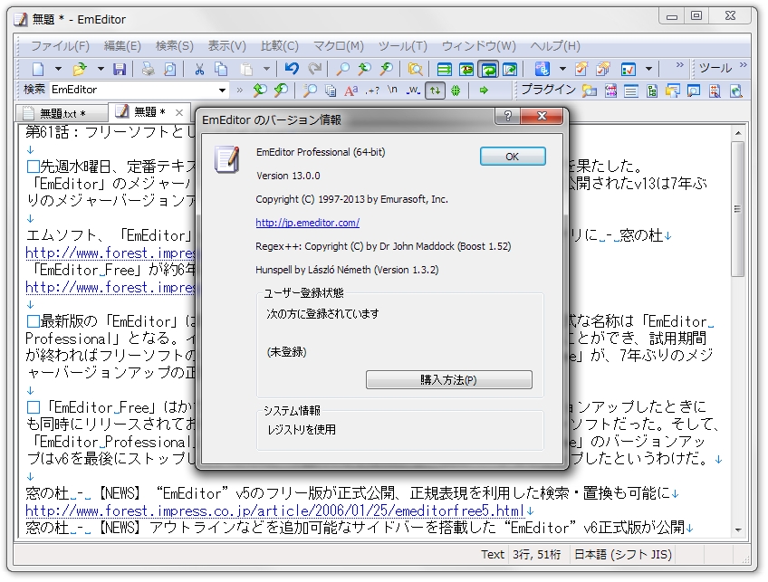This screenshot has height=582, width=768.
Task: Click the 購入方法(P) purchase button
Action: pos(449,379)
